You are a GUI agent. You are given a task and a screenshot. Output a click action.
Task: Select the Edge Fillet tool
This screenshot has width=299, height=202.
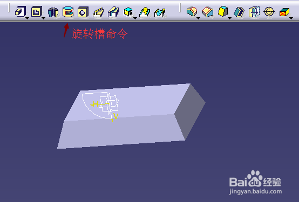click(x=192, y=11)
